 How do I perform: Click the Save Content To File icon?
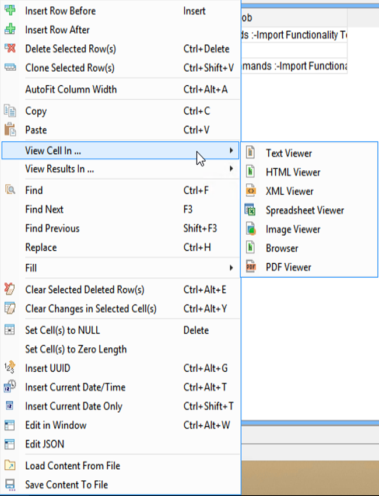[10, 484]
